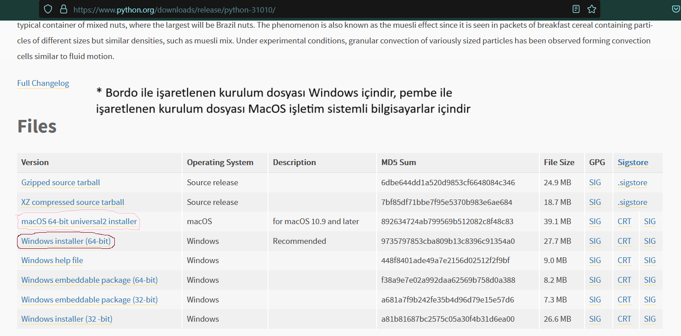Image resolution: width=681 pixels, height=336 pixels.
Task: Open CRT for Windows installer (32 -bit)
Action: pyautogui.click(x=624, y=319)
